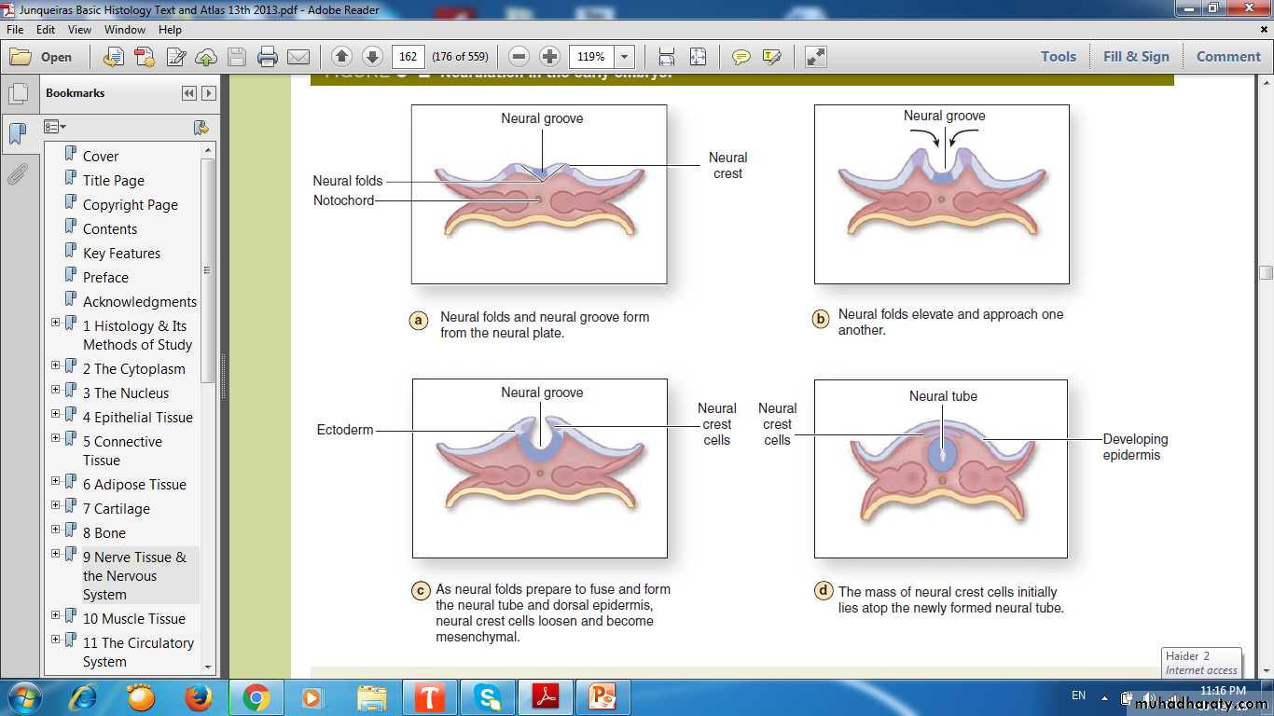Go to next page with down arrow
Screen dimensions: 1274x716
372,57
